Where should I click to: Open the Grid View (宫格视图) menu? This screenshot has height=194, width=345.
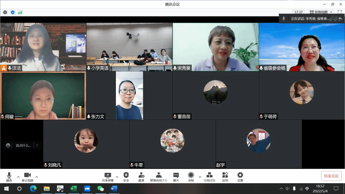(321, 12)
